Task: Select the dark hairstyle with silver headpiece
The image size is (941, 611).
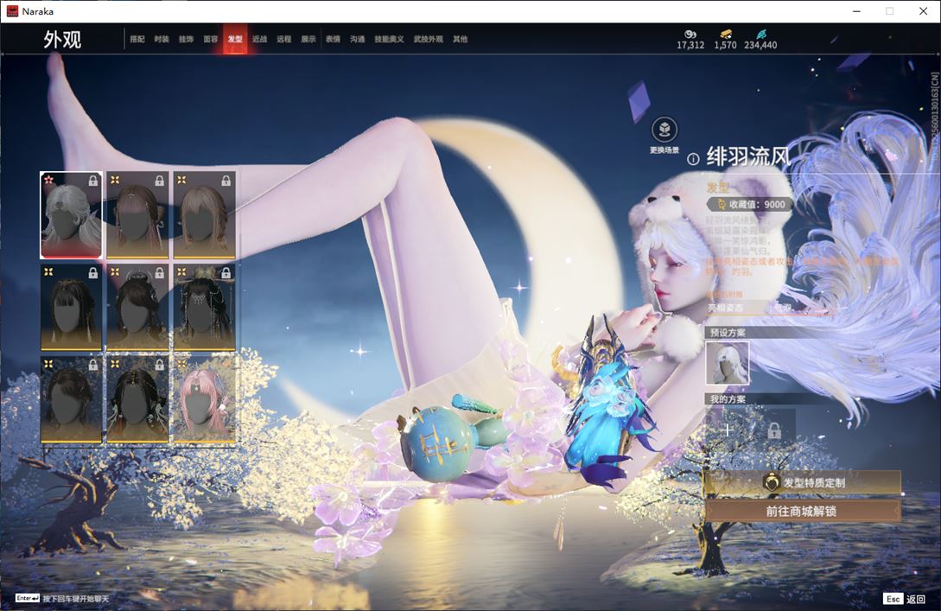Action: pos(137,308)
